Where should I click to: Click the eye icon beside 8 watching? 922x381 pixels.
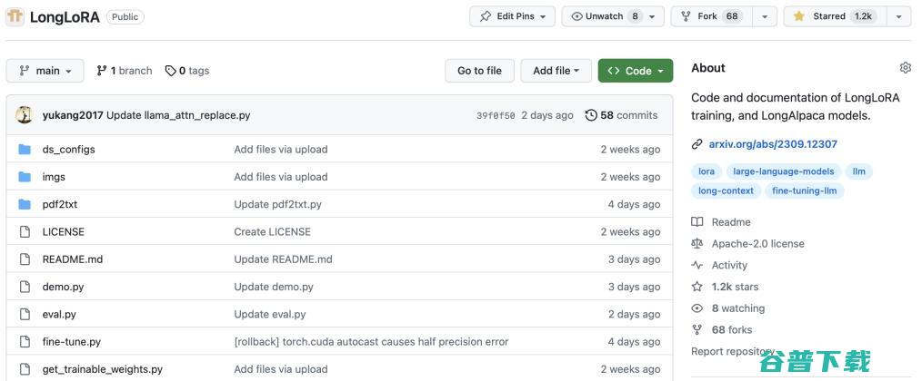[x=697, y=308]
